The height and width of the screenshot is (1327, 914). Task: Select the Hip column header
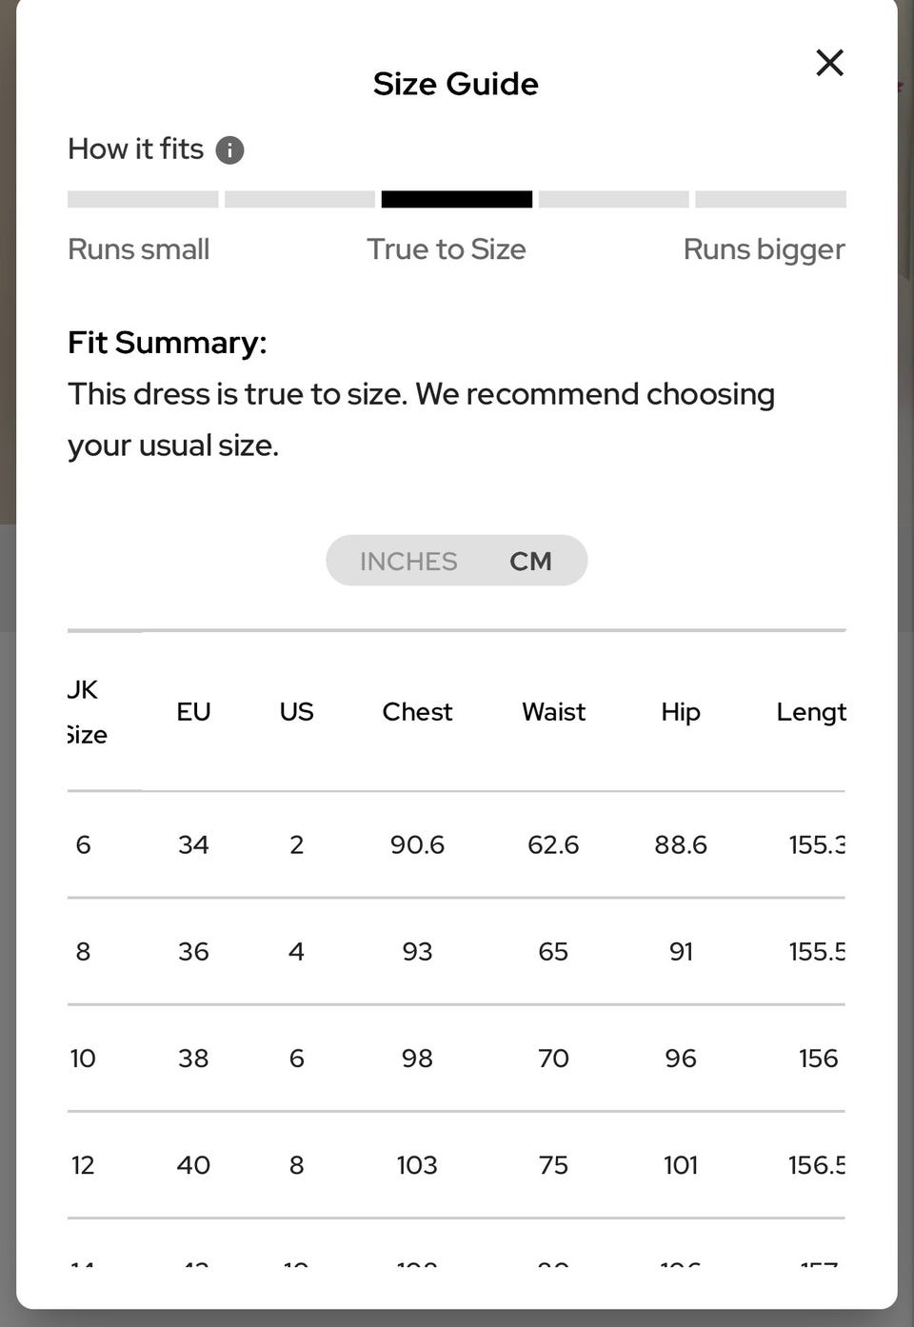(681, 711)
